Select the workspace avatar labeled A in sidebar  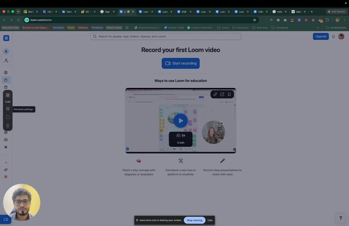pyautogui.click(x=6, y=51)
